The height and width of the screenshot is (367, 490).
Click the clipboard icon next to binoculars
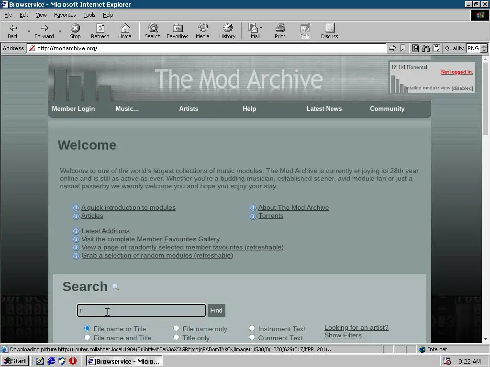coord(436,48)
